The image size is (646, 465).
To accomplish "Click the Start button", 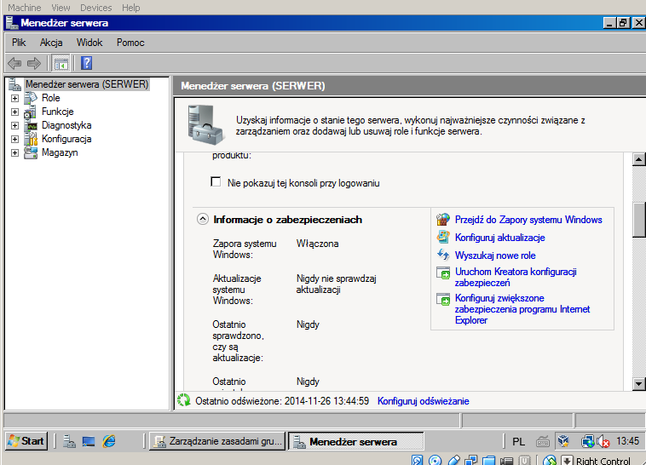I will tap(26, 441).
